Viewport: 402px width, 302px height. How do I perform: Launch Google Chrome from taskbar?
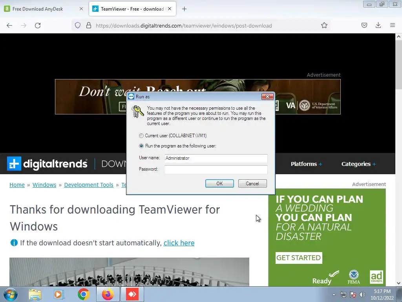pyautogui.click(x=83, y=295)
